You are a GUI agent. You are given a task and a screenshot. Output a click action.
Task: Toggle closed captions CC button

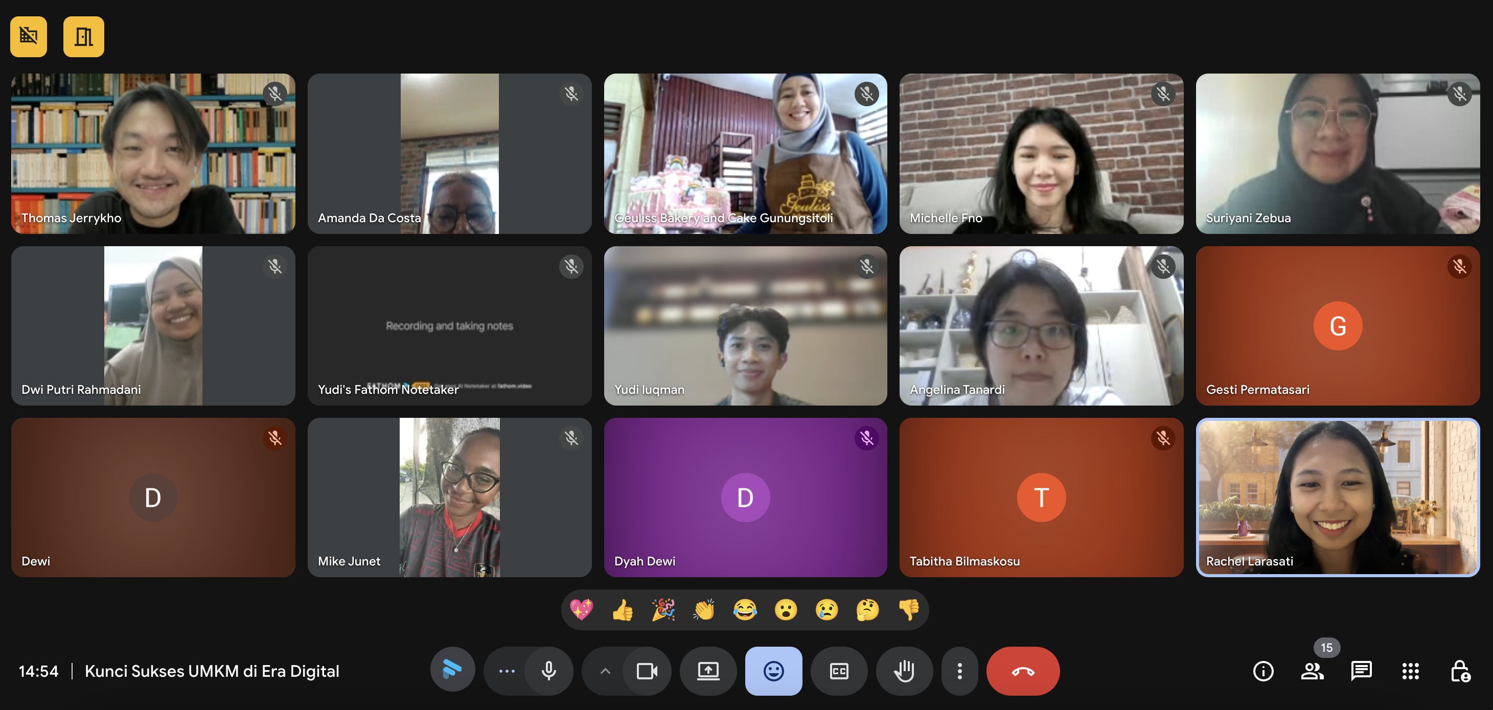point(839,671)
